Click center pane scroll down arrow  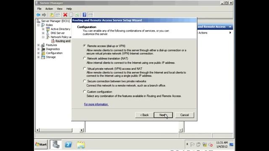180,130
